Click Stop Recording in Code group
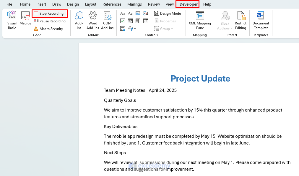Screen dimensions: 299x176 49,14
